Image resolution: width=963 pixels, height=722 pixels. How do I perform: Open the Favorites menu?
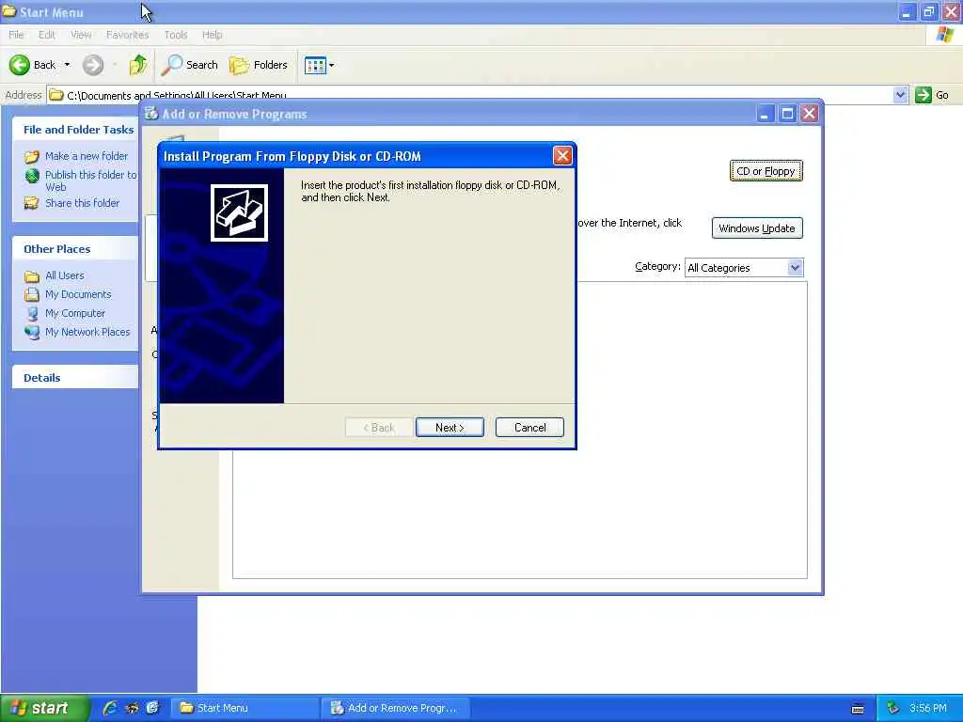(127, 35)
